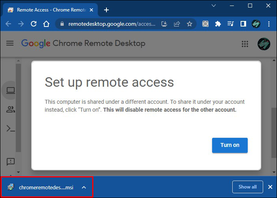The height and width of the screenshot is (198, 277).
Task: Click the send feedback icon in sidebar
Action: (11, 162)
